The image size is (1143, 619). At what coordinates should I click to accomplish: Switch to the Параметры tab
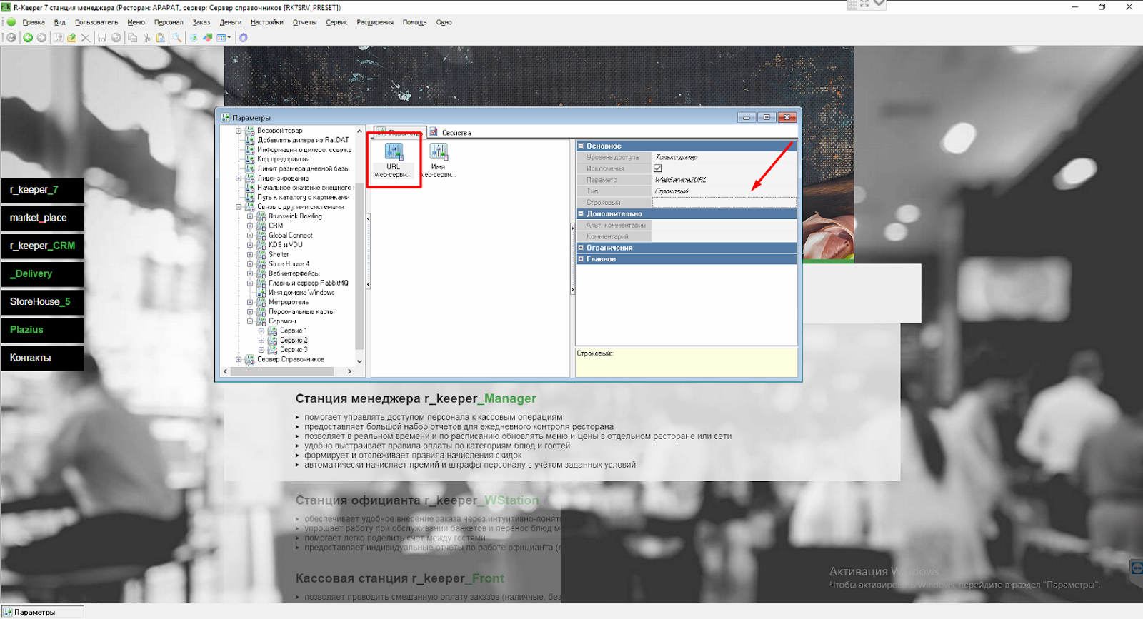(400, 132)
